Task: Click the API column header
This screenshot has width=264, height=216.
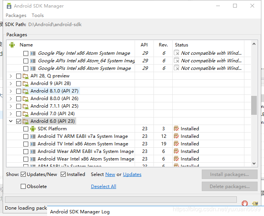Action: tap(144, 45)
